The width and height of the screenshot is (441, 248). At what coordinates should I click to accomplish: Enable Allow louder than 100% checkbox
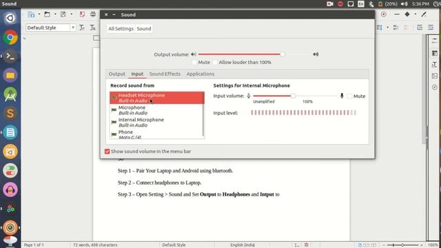tap(215, 63)
